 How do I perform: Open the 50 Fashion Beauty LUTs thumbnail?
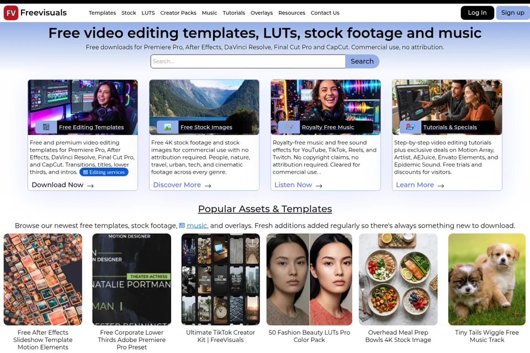[309, 279]
